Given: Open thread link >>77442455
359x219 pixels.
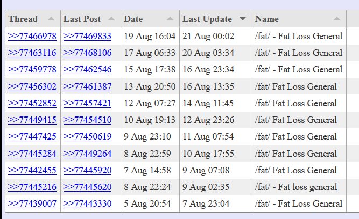Looking at the screenshot, I should (x=32, y=170).
